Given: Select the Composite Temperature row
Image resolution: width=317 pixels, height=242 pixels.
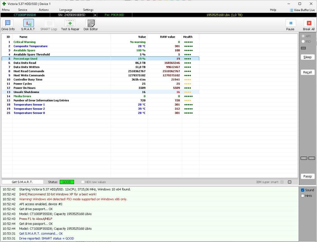Looking at the screenshot, I should (100, 46).
